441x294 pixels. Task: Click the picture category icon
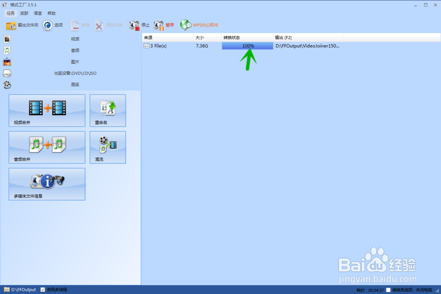(7, 62)
